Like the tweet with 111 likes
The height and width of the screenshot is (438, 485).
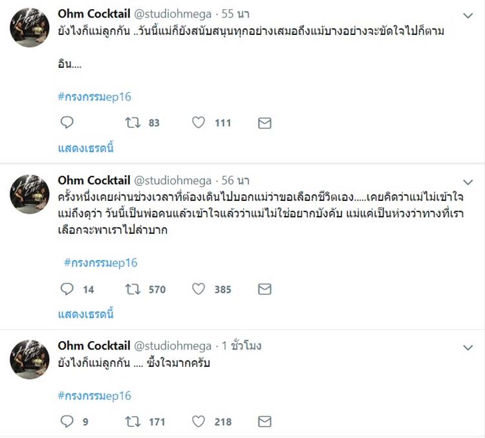tap(199, 123)
